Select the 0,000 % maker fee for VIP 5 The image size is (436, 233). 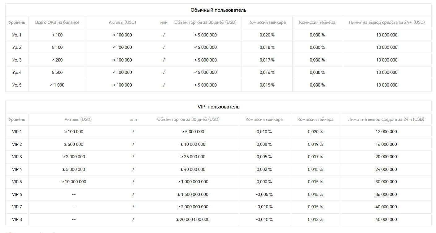click(x=264, y=182)
